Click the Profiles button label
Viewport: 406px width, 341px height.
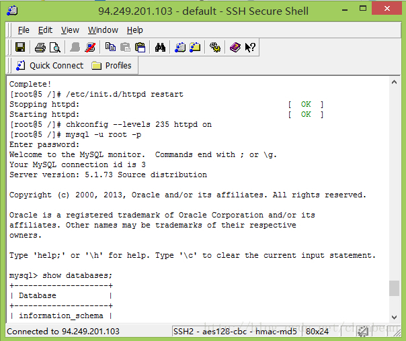(118, 66)
